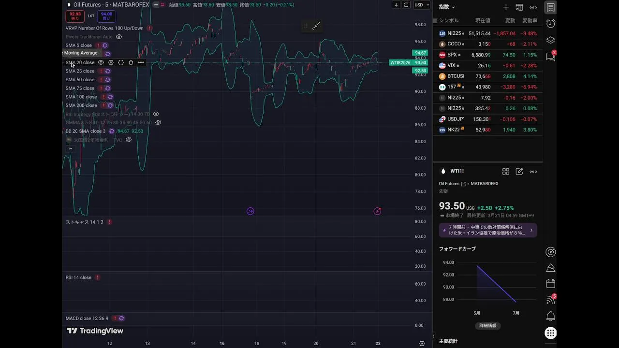Delete the SMA 20 indicator
The image size is (619, 348).
pos(131,62)
